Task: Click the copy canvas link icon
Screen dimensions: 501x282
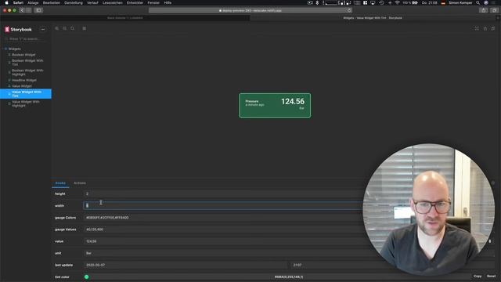Action: [x=493, y=28]
